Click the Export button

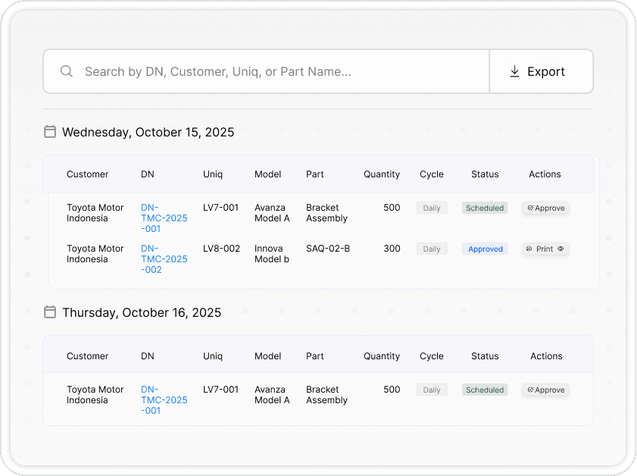pyautogui.click(x=541, y=71)
